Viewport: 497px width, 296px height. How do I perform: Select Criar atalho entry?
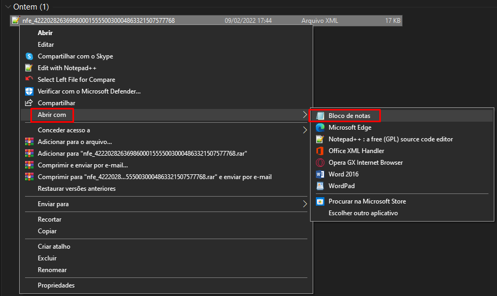54,247
